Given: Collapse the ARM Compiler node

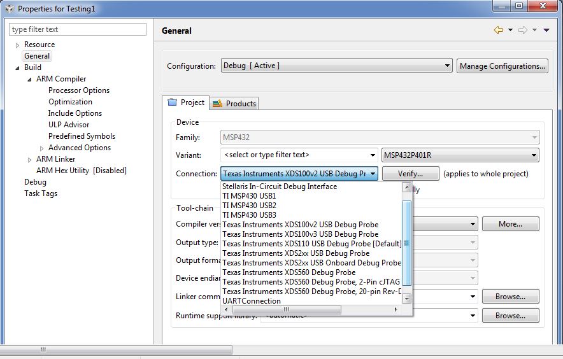Looking at the screenshot, I should (x=29, y=80).
